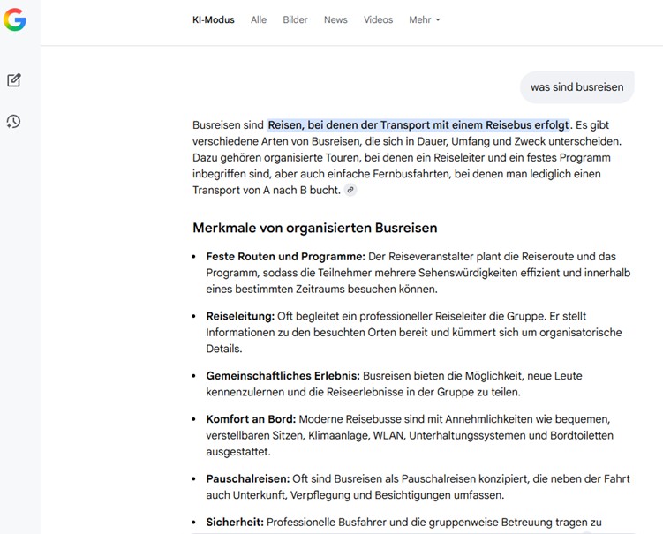Image resolution: width=663 pixels, height=534 pixels.
Task: Click the source link icon after the intro paragraph
Action: [350, 191]
